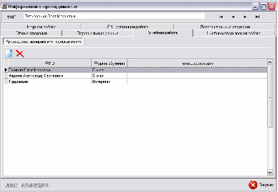Open the Дополнительные сведения tab
The height and width of the screenshot is (192, 278).
(225, 27)
